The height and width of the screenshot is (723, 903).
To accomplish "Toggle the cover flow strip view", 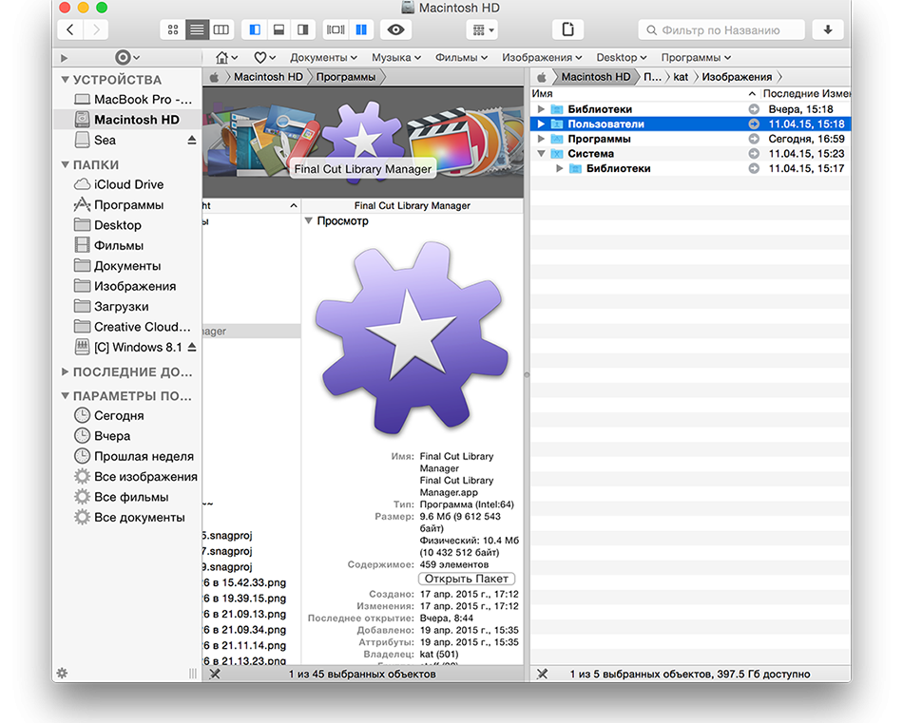I will pyautogui.click(x=336, y=30).
